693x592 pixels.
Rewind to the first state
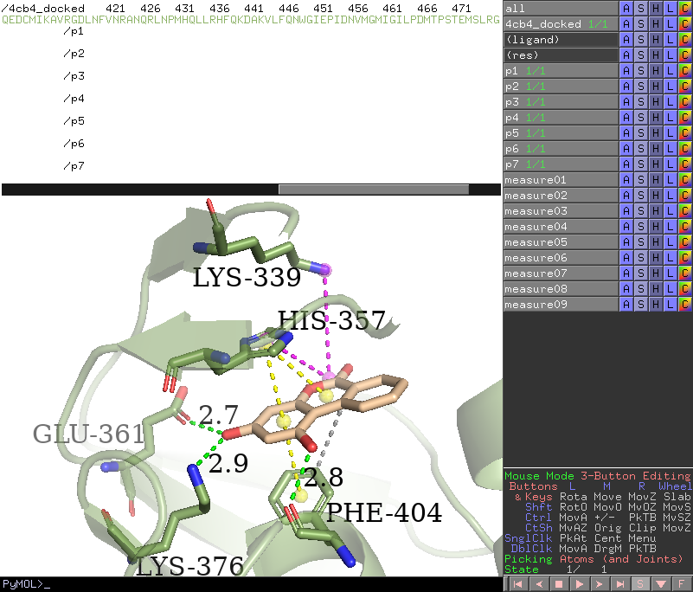517,584
